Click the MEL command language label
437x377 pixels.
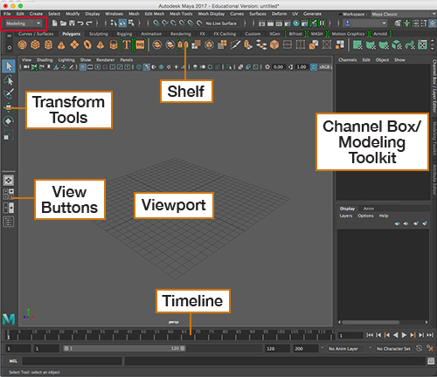(13, 361)
